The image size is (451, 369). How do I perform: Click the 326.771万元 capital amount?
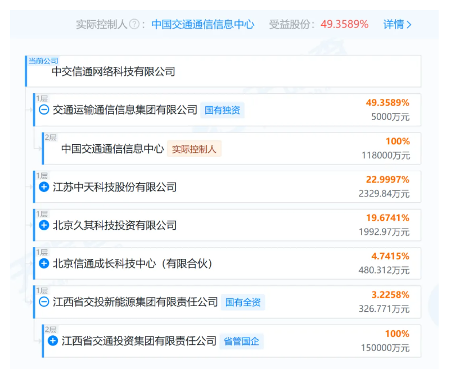click(x=384, y=309)
